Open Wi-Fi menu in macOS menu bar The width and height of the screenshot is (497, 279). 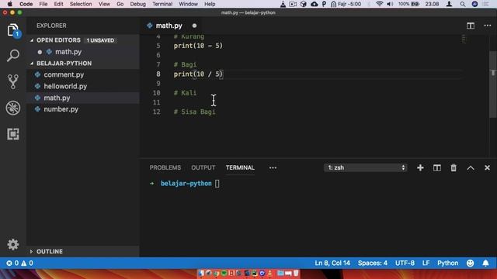click(379, 4)
